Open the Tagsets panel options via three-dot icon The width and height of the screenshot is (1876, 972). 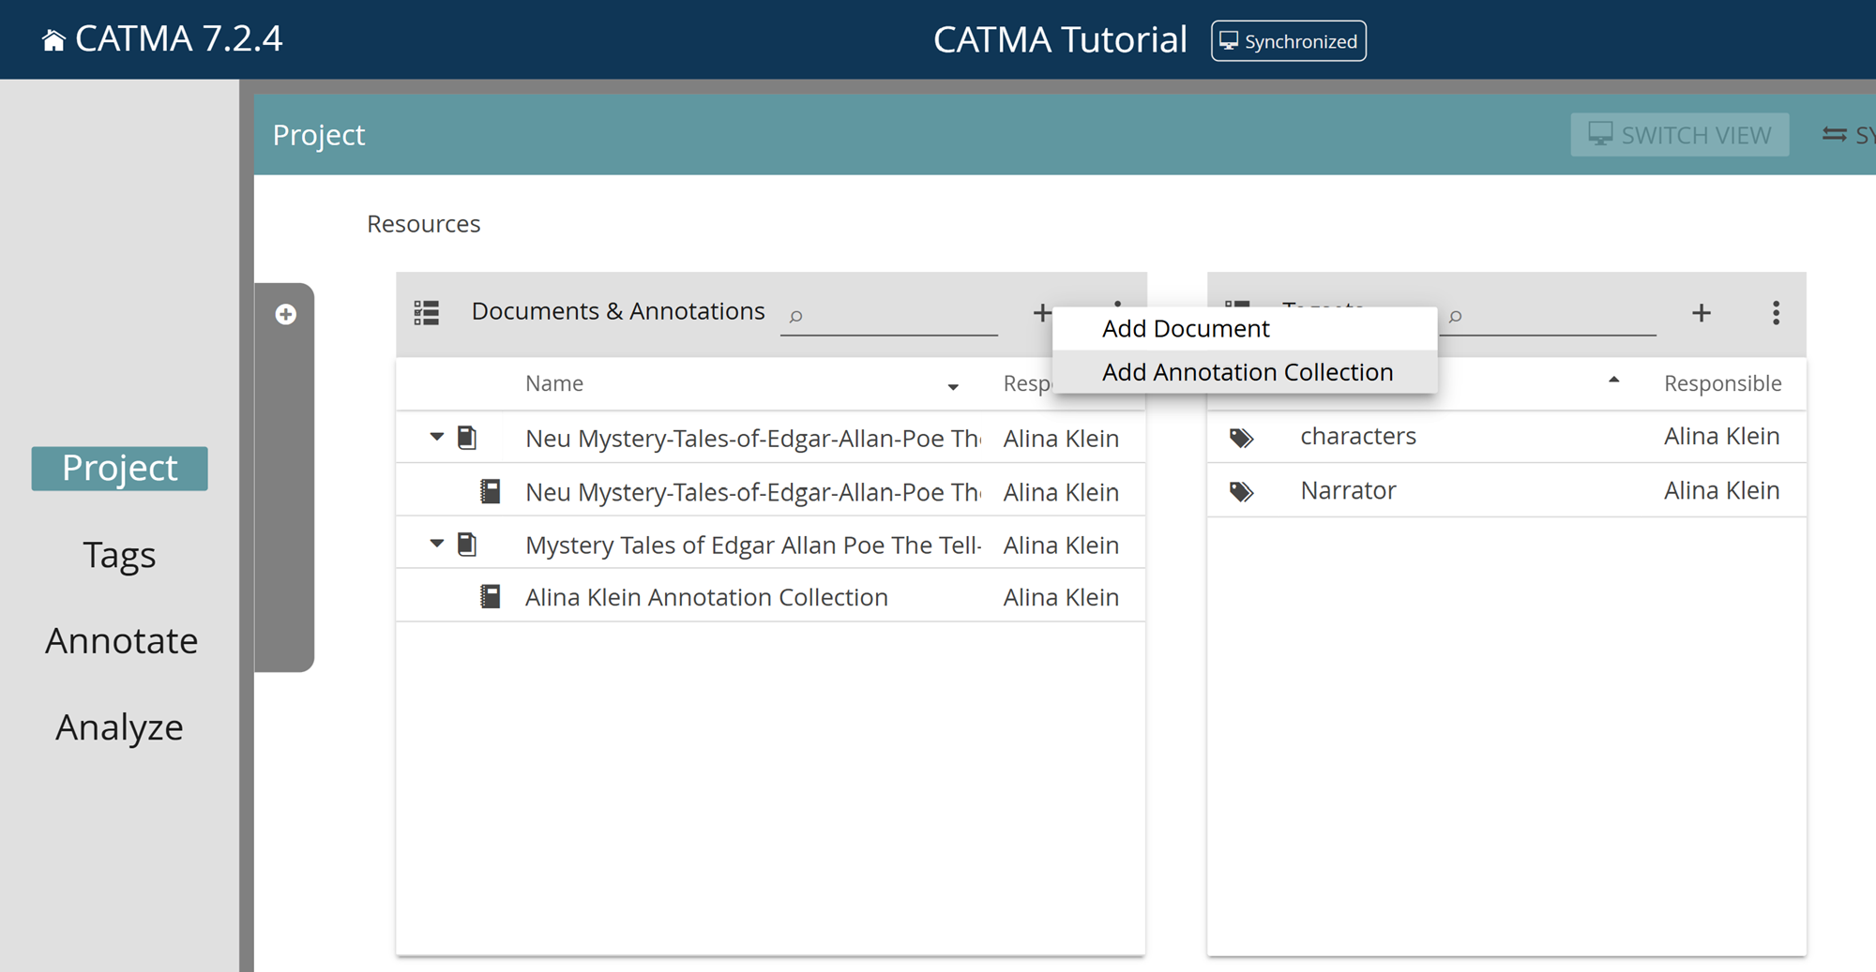click(x=1775, y=313)
